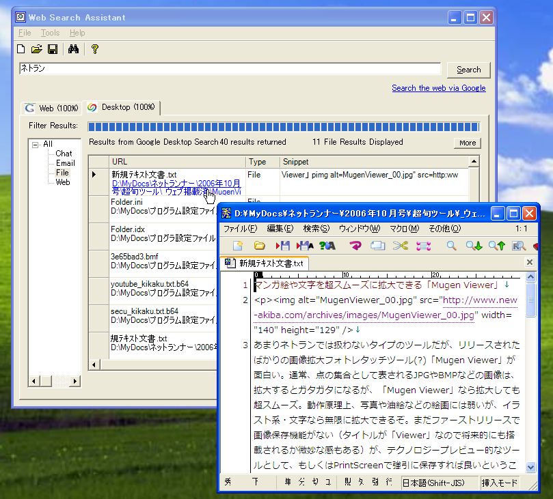Open the D:\MyDocs\ネットランナー file path link
The height and width of the screenshot is (499, 553).
tap(176, 187)
